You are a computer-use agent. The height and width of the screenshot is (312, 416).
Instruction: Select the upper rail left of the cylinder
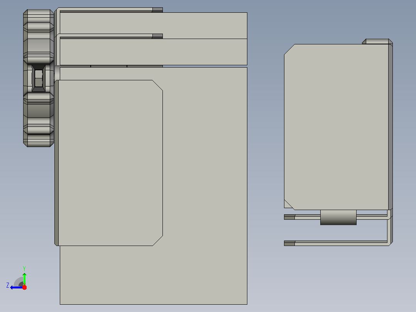tap(302, 217)
